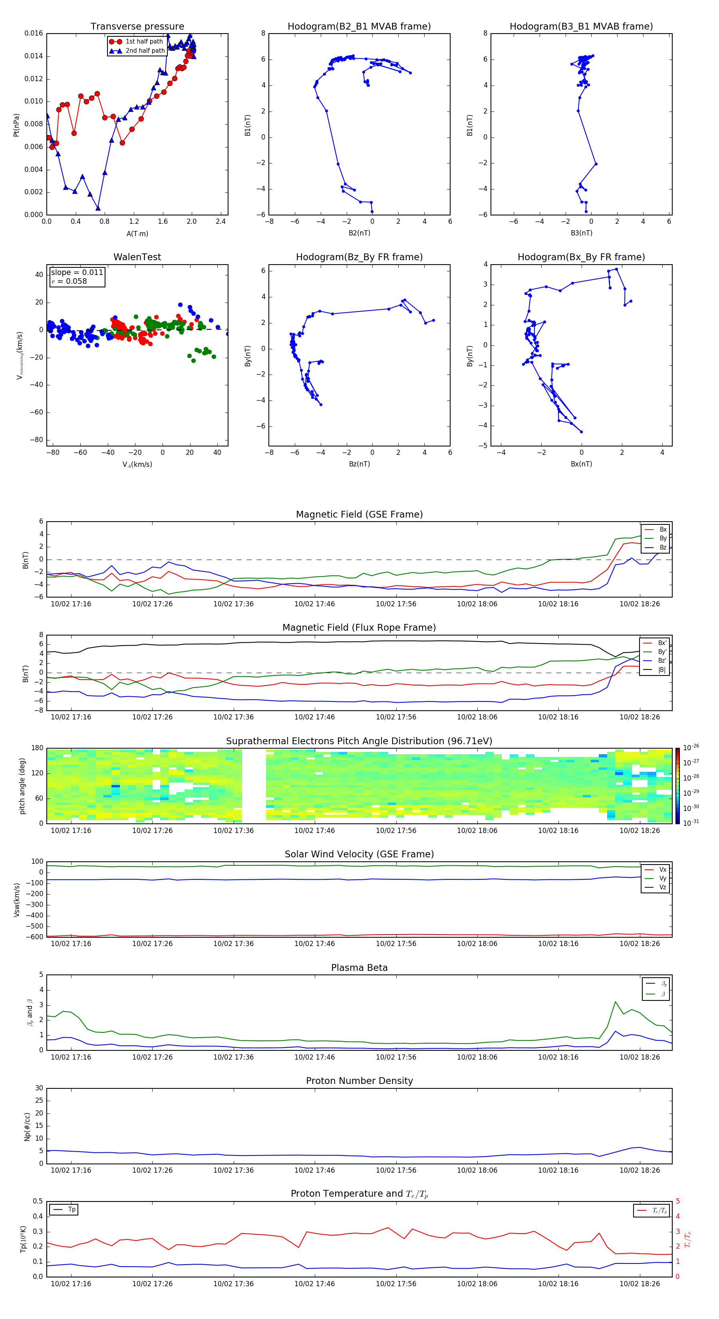The image size is (719, 1319).
Task: Click the Suprathermal Electrons Pitch Angle Distribution title
Action: tap(359, 741)
